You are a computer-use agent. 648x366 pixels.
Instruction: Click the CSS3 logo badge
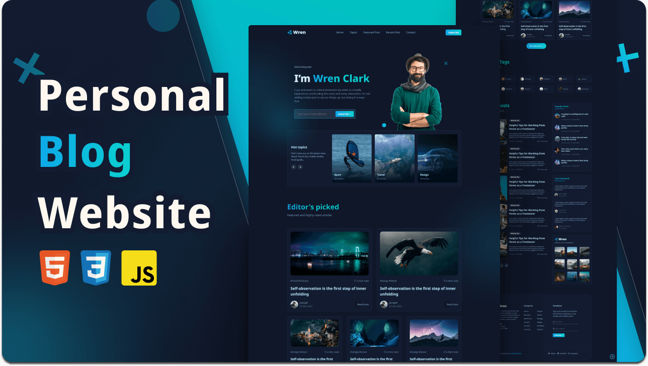[96, 268]
